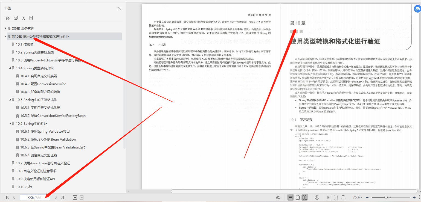Jump to the first page
Viewport: 421px width, 202px height.
(x=8, y=197)
